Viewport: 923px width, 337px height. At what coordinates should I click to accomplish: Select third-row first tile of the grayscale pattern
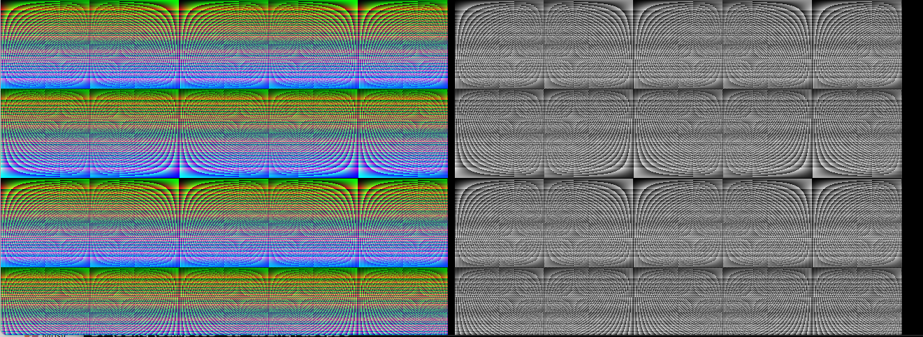(x=500, y=223)
